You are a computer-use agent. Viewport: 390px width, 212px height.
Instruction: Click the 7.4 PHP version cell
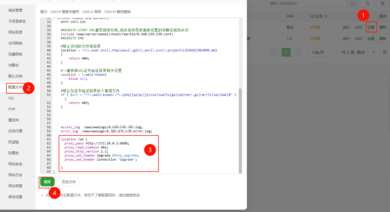289,38
